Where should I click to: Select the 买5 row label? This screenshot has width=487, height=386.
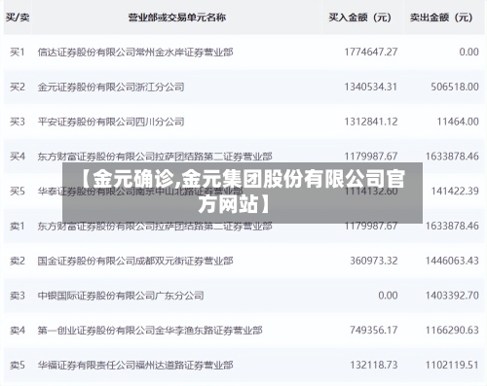(x=18, y=192)
